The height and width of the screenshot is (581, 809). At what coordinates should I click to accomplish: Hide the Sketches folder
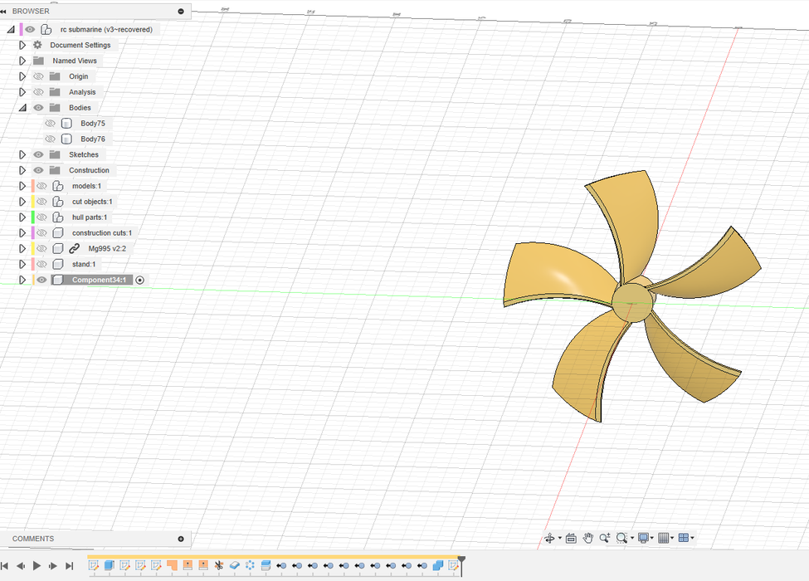point(38,155)
